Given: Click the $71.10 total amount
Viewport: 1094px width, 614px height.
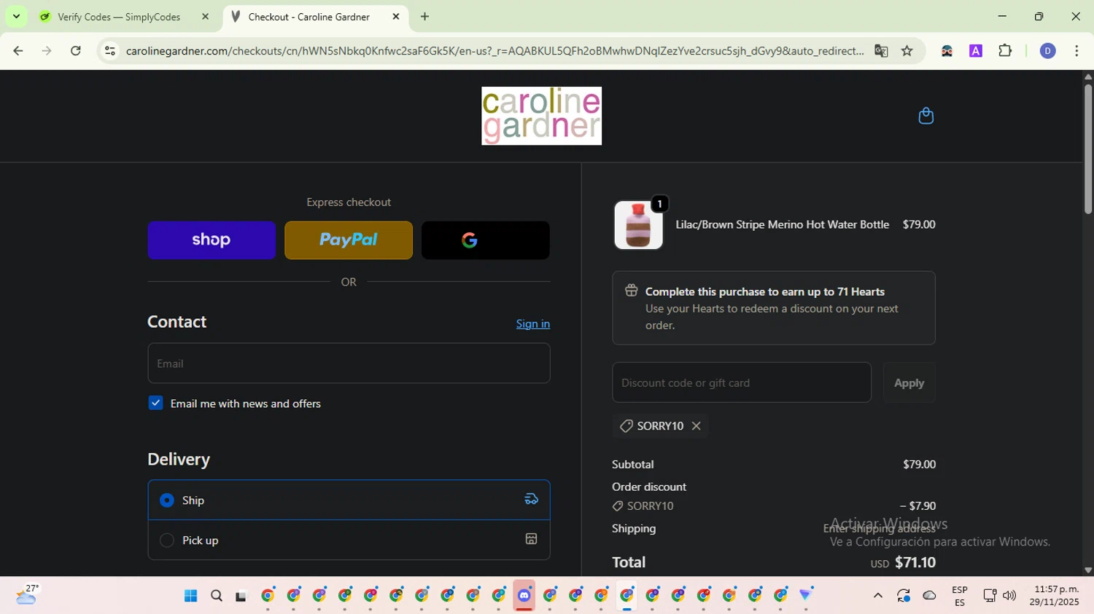Looking at the screenshot, I should [915, 562].
